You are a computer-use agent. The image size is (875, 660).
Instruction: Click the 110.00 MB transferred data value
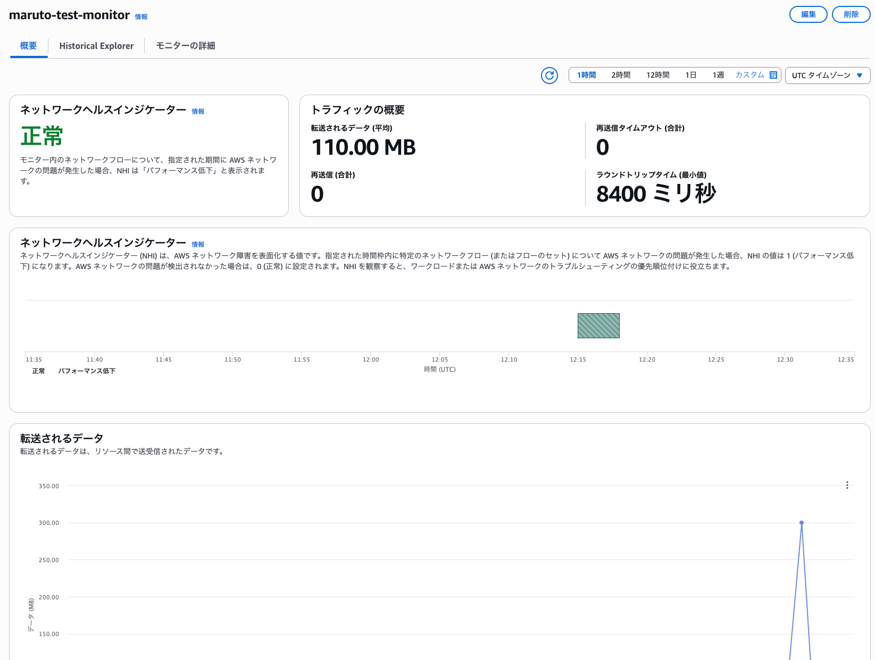click(364, 147)
